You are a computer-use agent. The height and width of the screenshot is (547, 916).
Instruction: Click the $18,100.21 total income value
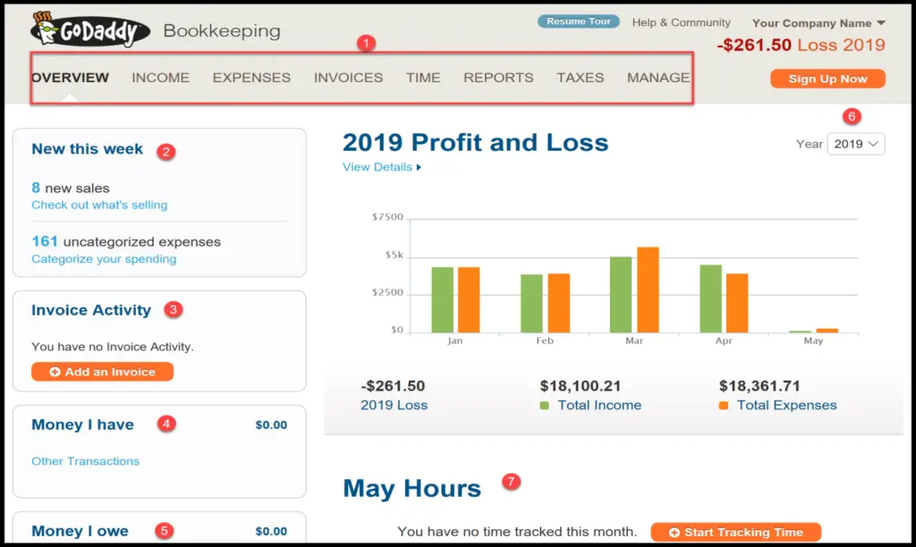click(x=580, y=386)
